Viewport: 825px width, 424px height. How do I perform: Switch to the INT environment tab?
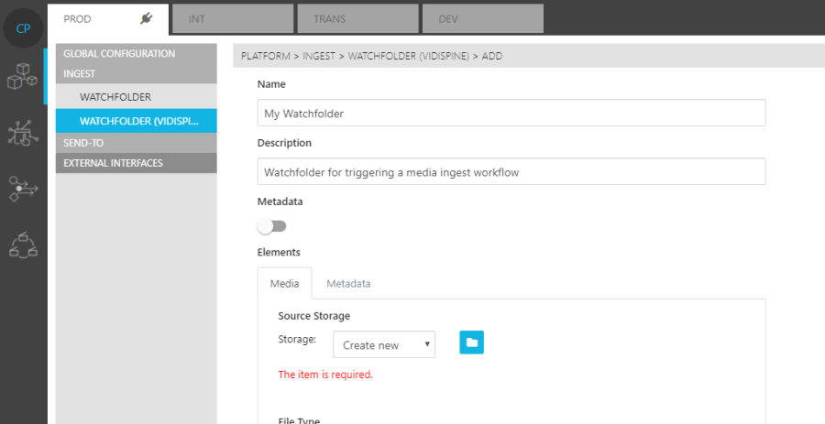233,18
